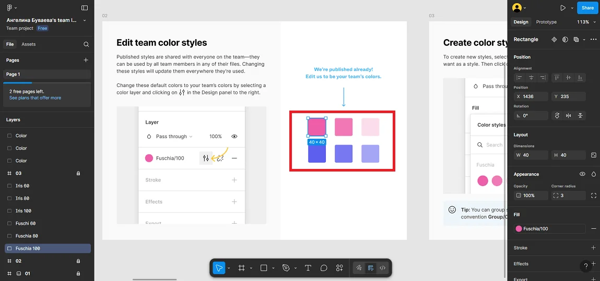The image size is (600, 281).
Task: Select the Frame tool
Action: tap(241, 268)
